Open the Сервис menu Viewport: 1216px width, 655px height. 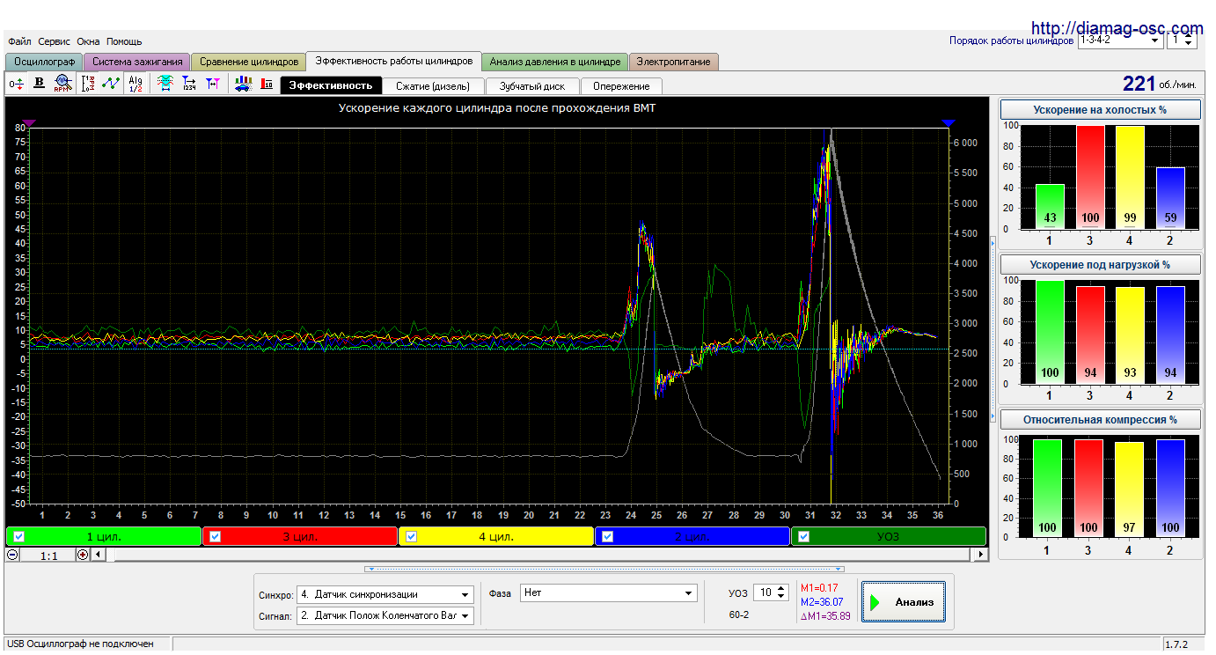55,41
